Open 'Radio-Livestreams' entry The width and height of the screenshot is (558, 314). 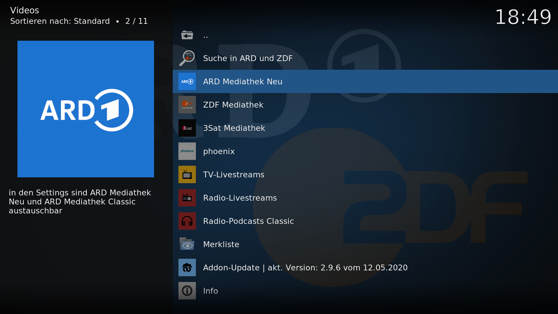[x=365, y=198]
